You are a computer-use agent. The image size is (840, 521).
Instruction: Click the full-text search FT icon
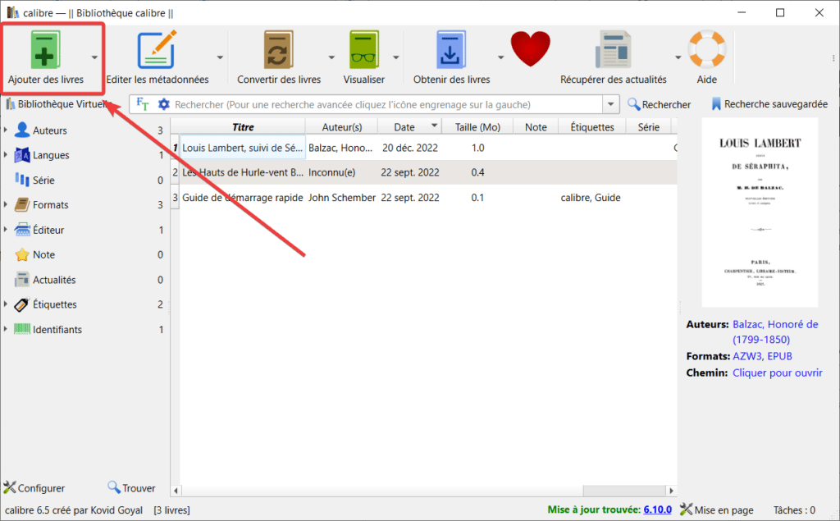click(143, 104)
